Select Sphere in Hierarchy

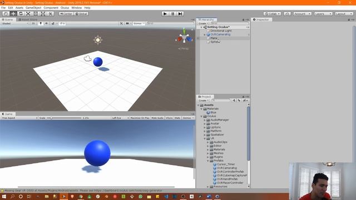[215, 42]
